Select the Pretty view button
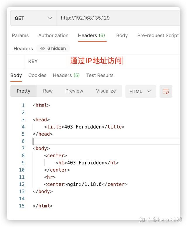Screen dimensions: 187x227 [23, 91]
